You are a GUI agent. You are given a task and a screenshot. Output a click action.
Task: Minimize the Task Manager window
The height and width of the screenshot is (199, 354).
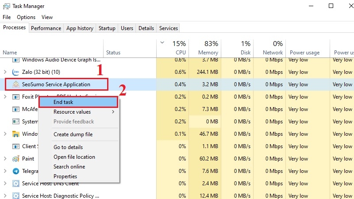tap(311, 6)
